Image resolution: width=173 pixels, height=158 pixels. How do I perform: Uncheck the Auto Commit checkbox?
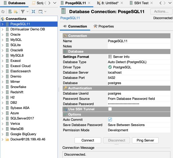tap(110, 119)
